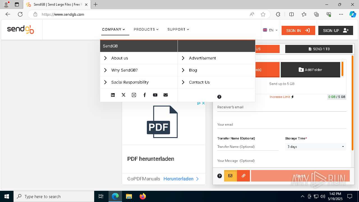Open Read aloud icon in address bar
The width and height of the screenshot is (359, 202).
pos(252,14)
